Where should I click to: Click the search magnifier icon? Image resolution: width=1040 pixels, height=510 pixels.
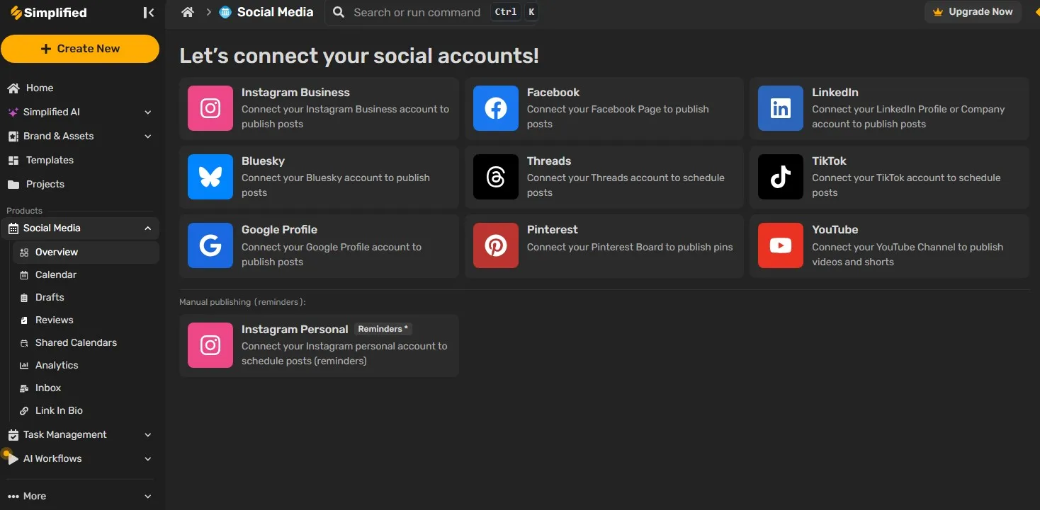click(339, 12)
